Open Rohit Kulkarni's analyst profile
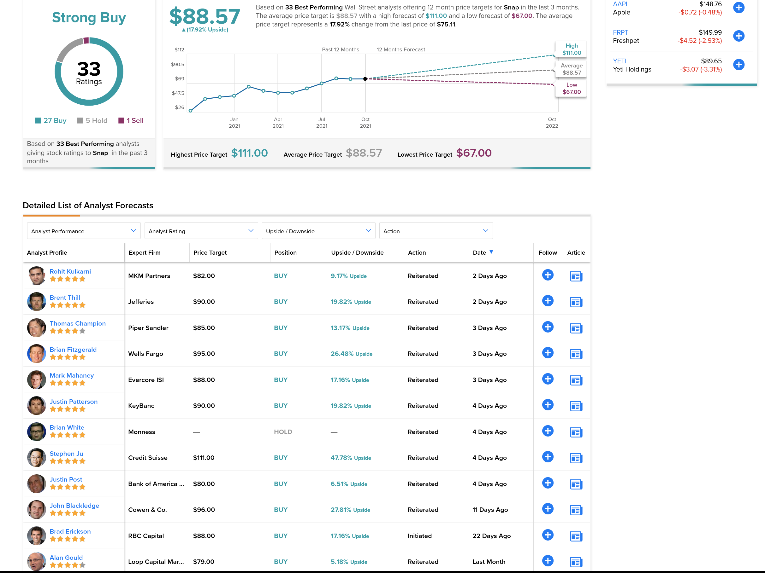 (x=70, y=271)
